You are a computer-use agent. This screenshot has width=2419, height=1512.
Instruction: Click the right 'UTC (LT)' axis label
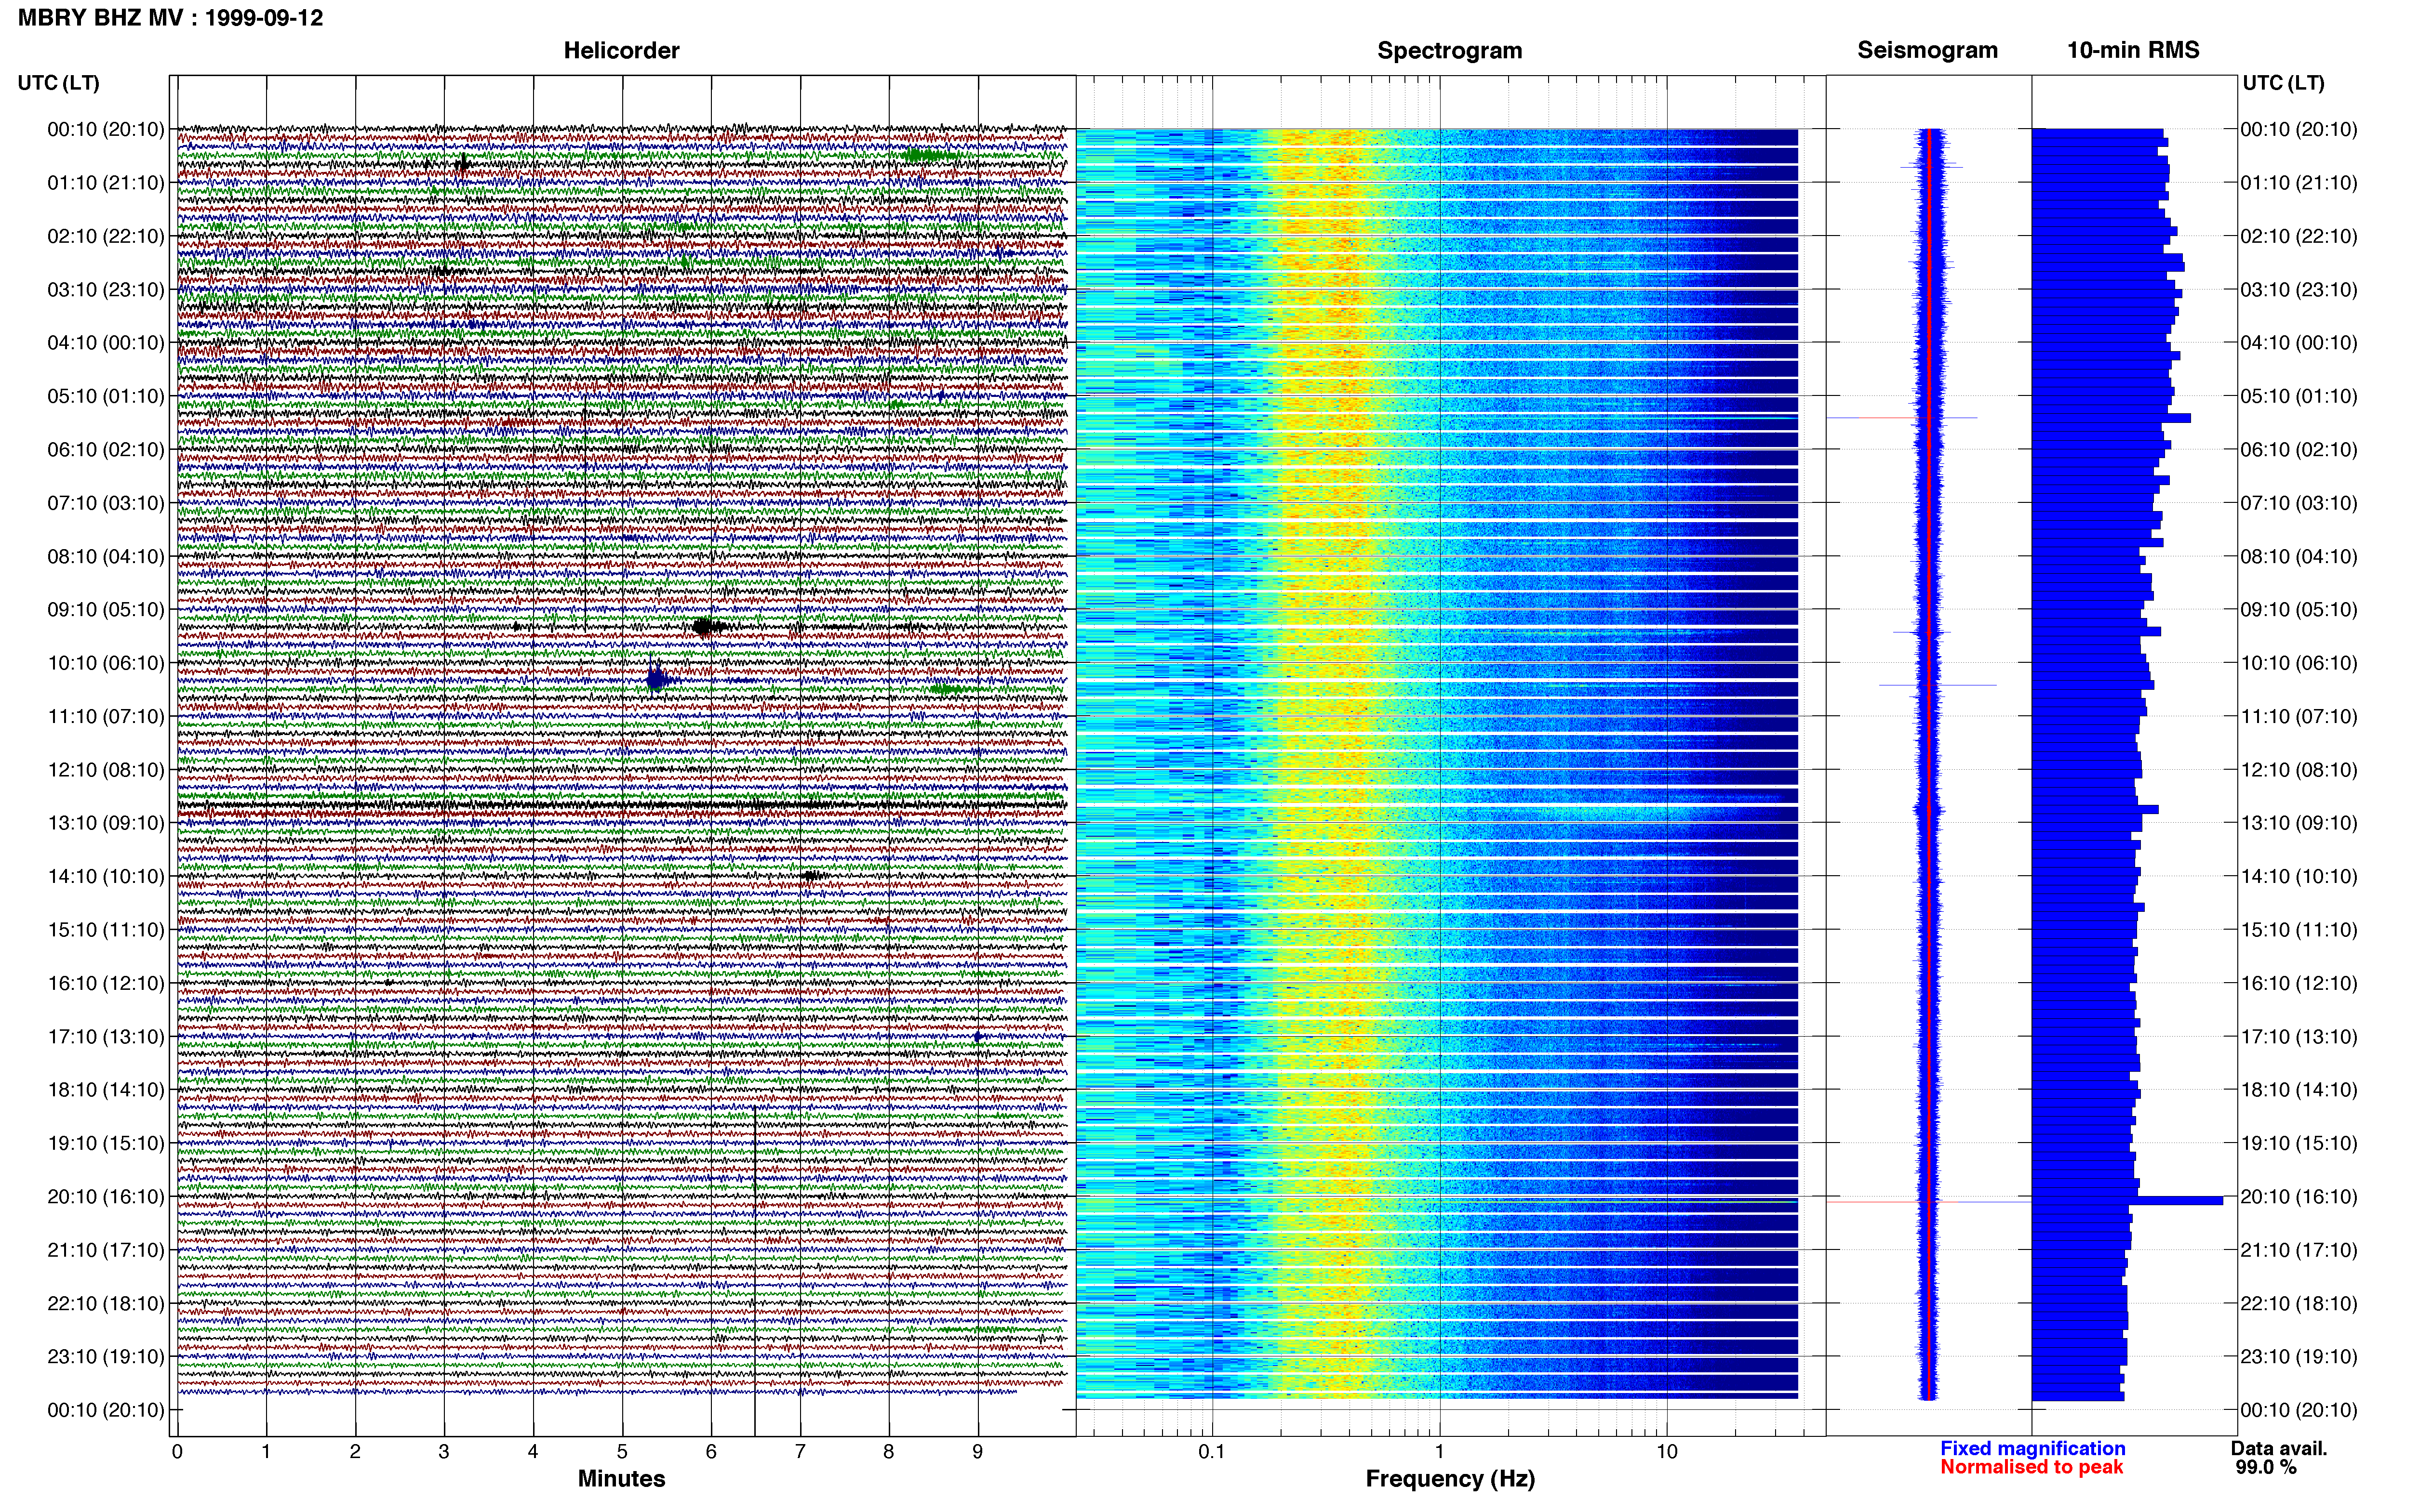pos(2283,83)
